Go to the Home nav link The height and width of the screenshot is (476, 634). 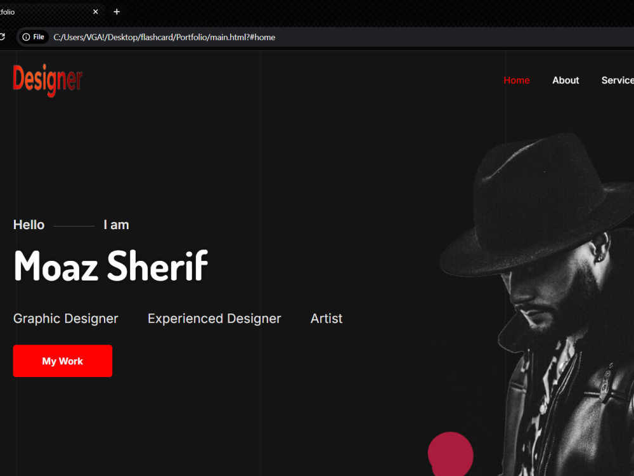pyautogui.click(x=516, y=80)
